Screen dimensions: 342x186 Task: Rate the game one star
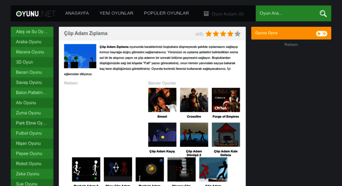coord(209,34)
